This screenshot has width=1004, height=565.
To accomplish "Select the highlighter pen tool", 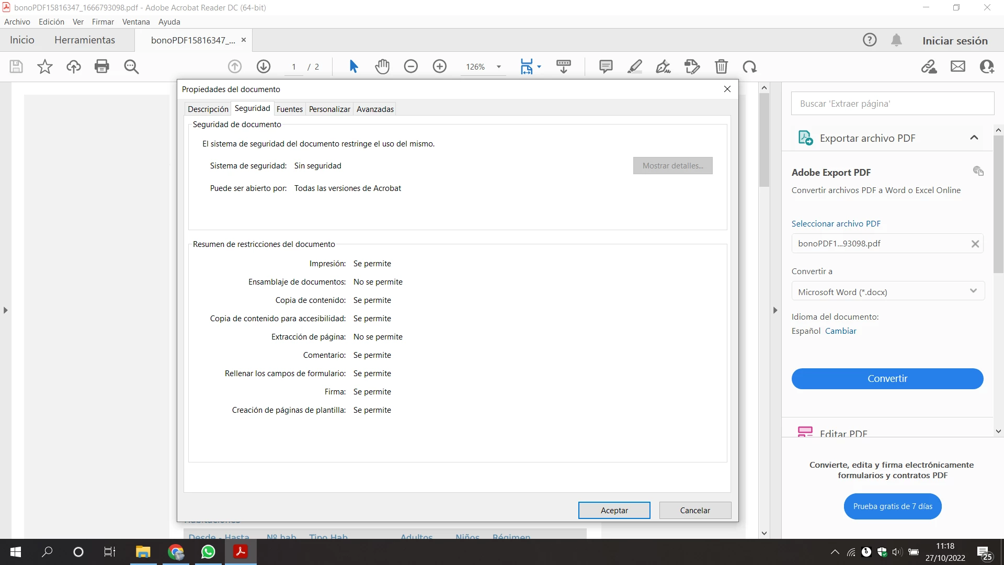I will click(634, 66).
